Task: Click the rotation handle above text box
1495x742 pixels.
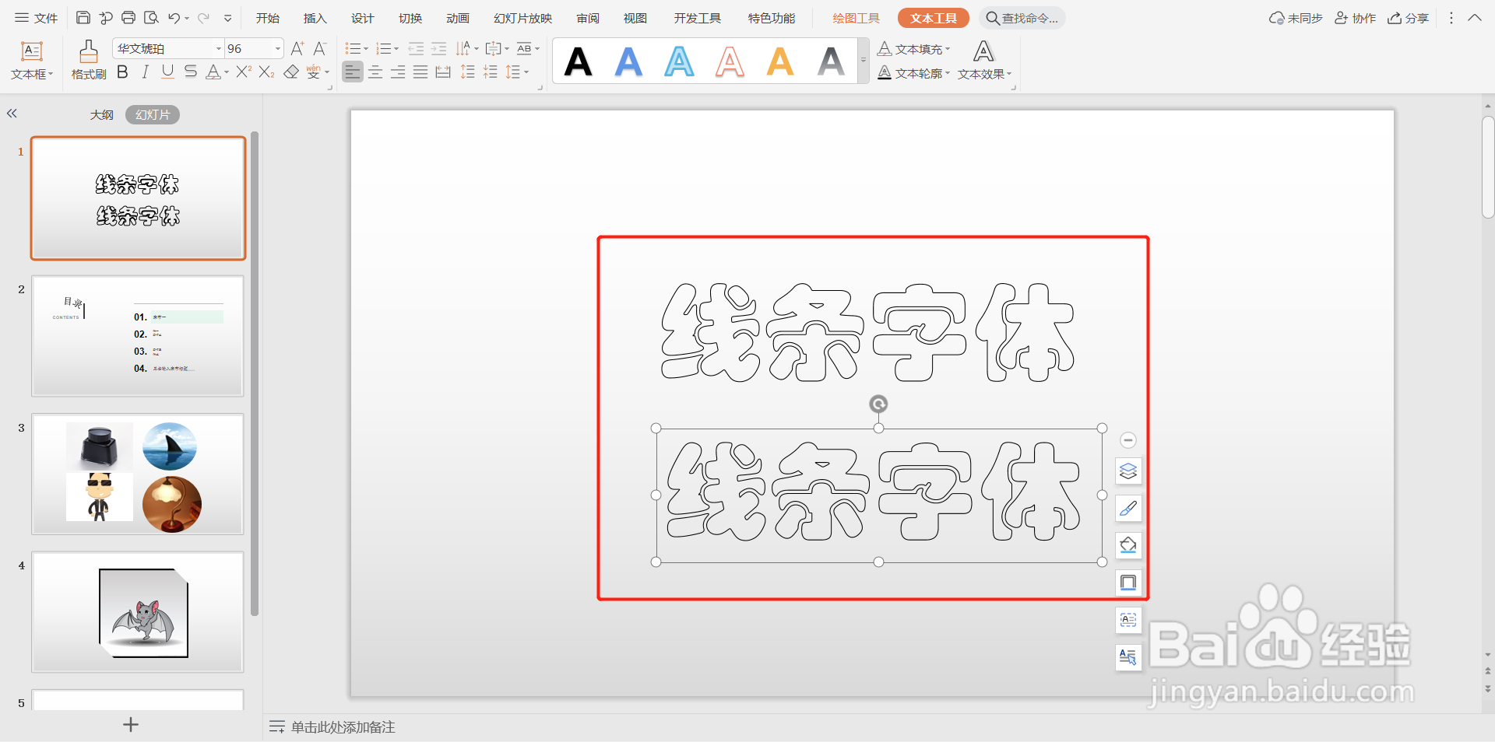Action: pyautogui.click(x=878, y=404)
